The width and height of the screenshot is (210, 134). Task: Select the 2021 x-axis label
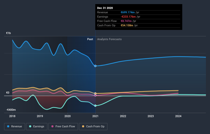click(95, 116)
